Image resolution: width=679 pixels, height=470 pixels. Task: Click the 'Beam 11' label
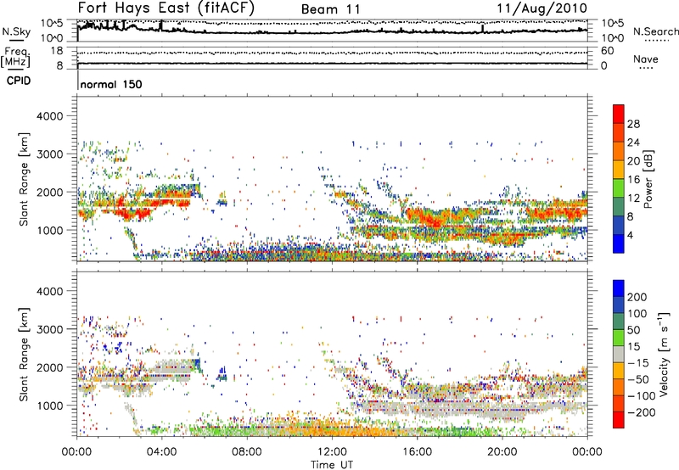click(331, 9)
